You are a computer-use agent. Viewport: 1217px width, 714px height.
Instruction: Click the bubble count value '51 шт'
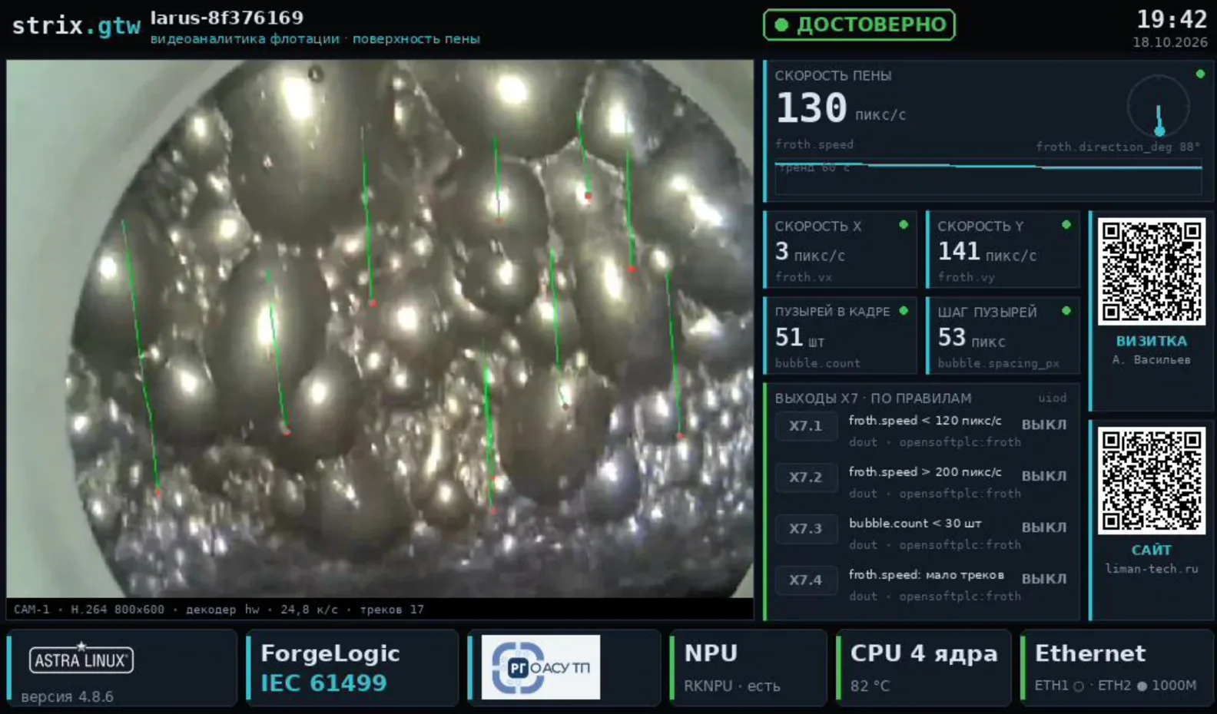pyautogui.click(x=799, y=338)
